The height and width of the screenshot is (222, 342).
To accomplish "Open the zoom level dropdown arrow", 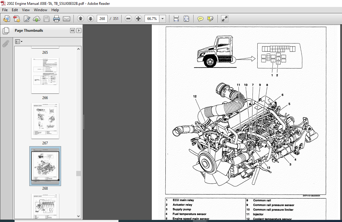I will (x=162, y=19).
